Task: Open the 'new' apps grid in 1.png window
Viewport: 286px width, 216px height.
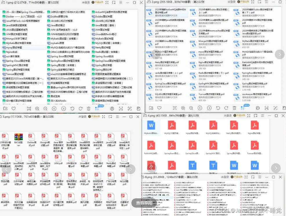Action: (x=97, y=109)
